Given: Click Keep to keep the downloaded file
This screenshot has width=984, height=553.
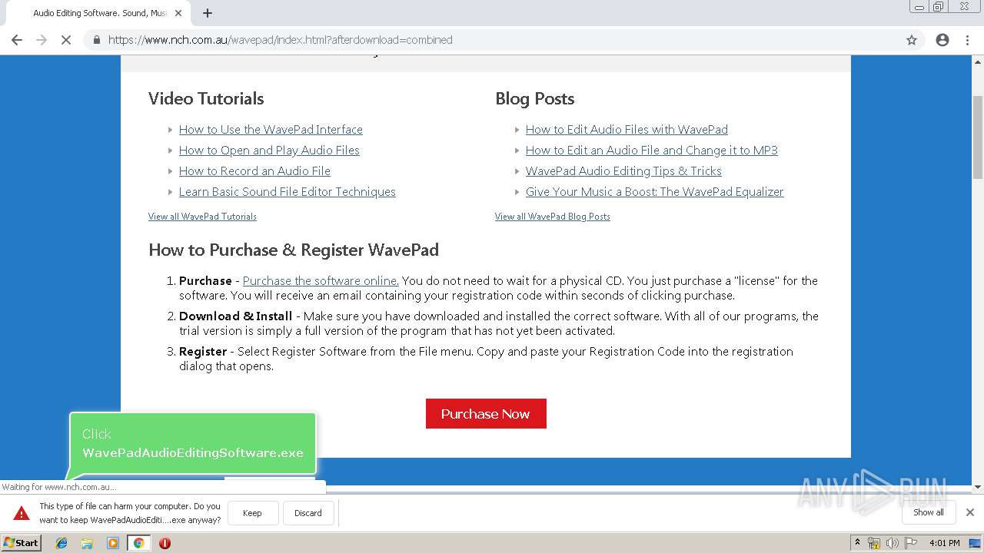Looking at the screenshot, I should point(252,513).
